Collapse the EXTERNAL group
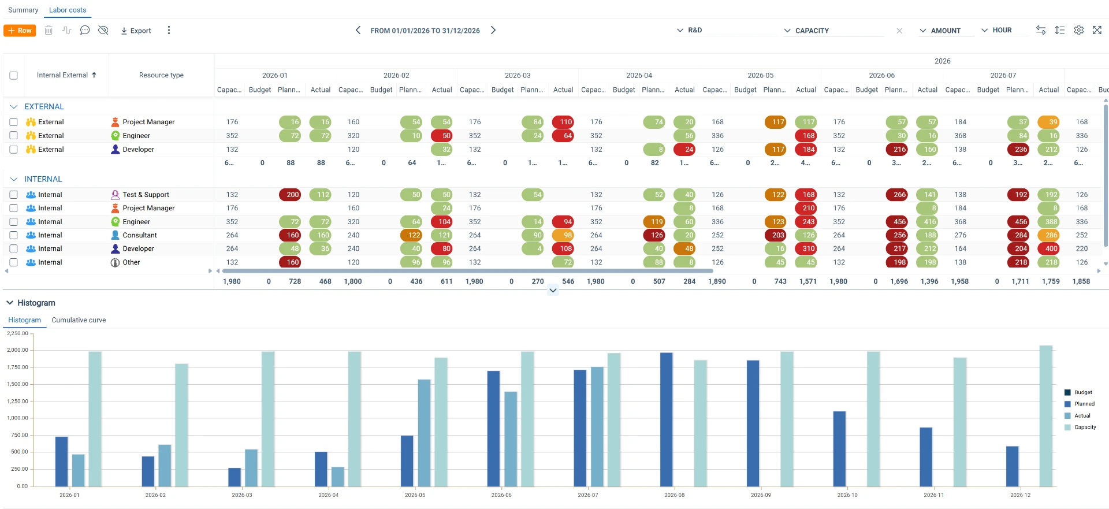 [x=14, y=107]
